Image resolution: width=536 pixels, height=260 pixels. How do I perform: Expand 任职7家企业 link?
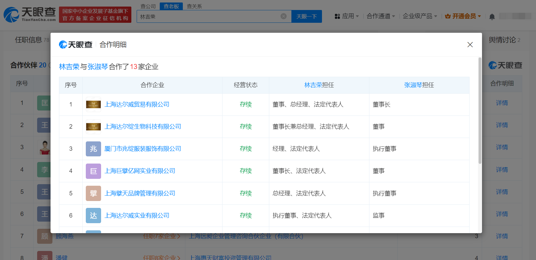coord(162,236)
